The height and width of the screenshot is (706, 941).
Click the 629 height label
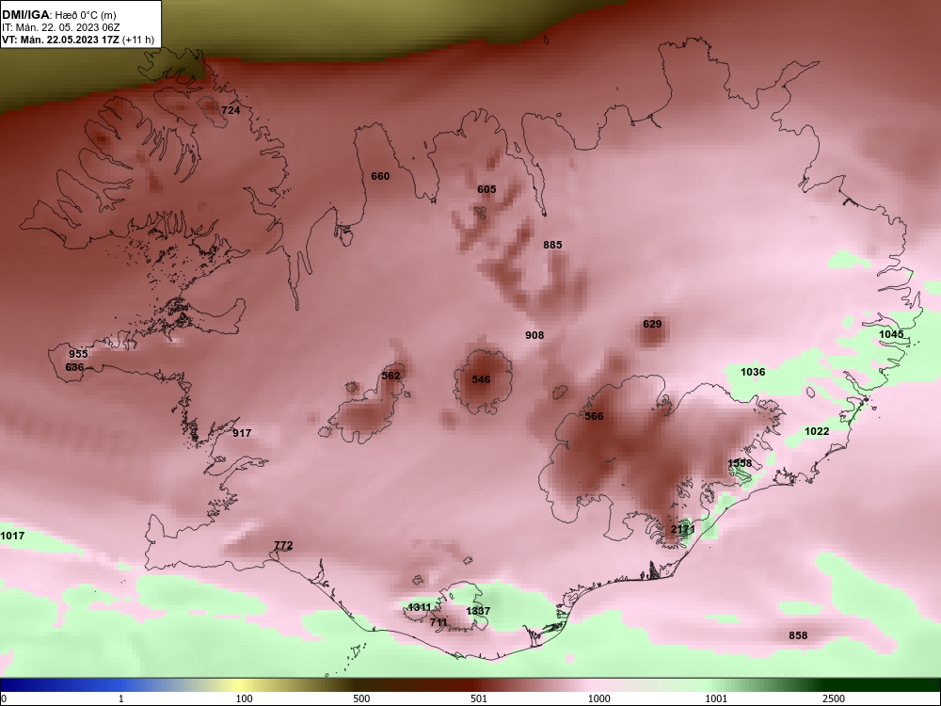tap(652, 324)
